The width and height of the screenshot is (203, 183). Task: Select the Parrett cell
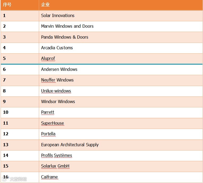(x=121, y=113)
